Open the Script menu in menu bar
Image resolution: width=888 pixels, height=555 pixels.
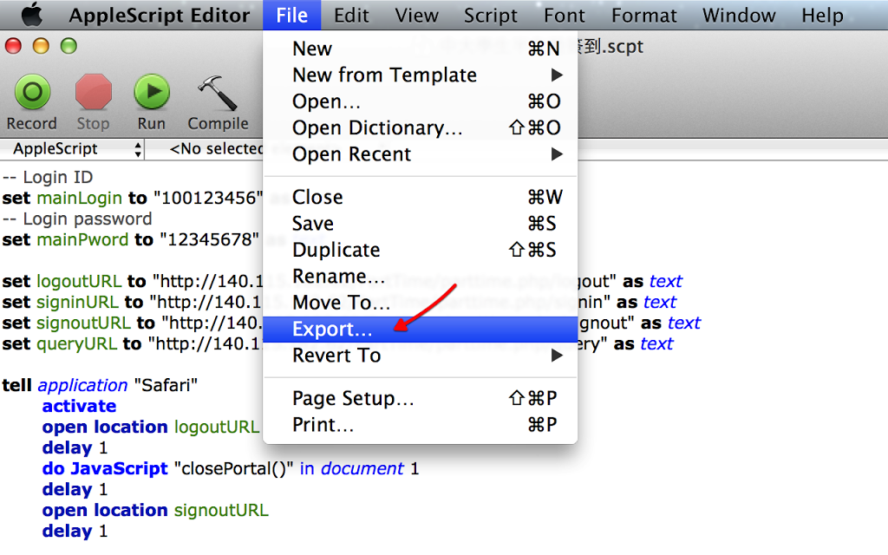click(490, 16)
